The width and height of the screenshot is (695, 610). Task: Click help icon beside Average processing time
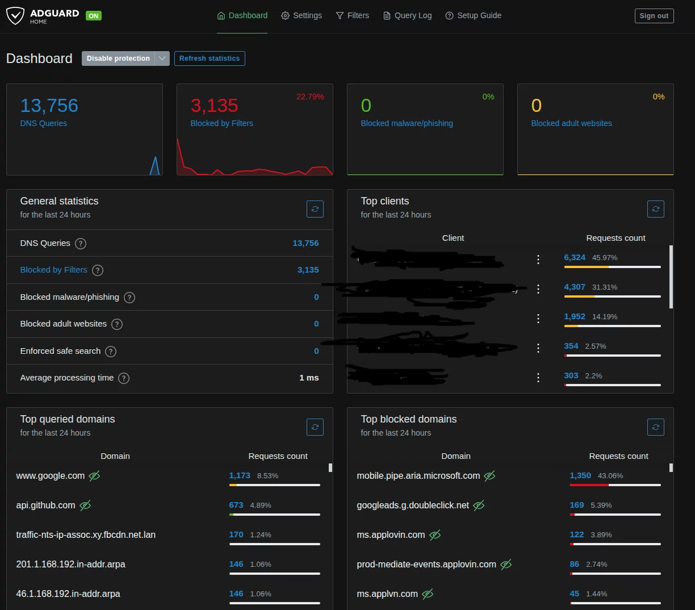pos(124,378)
